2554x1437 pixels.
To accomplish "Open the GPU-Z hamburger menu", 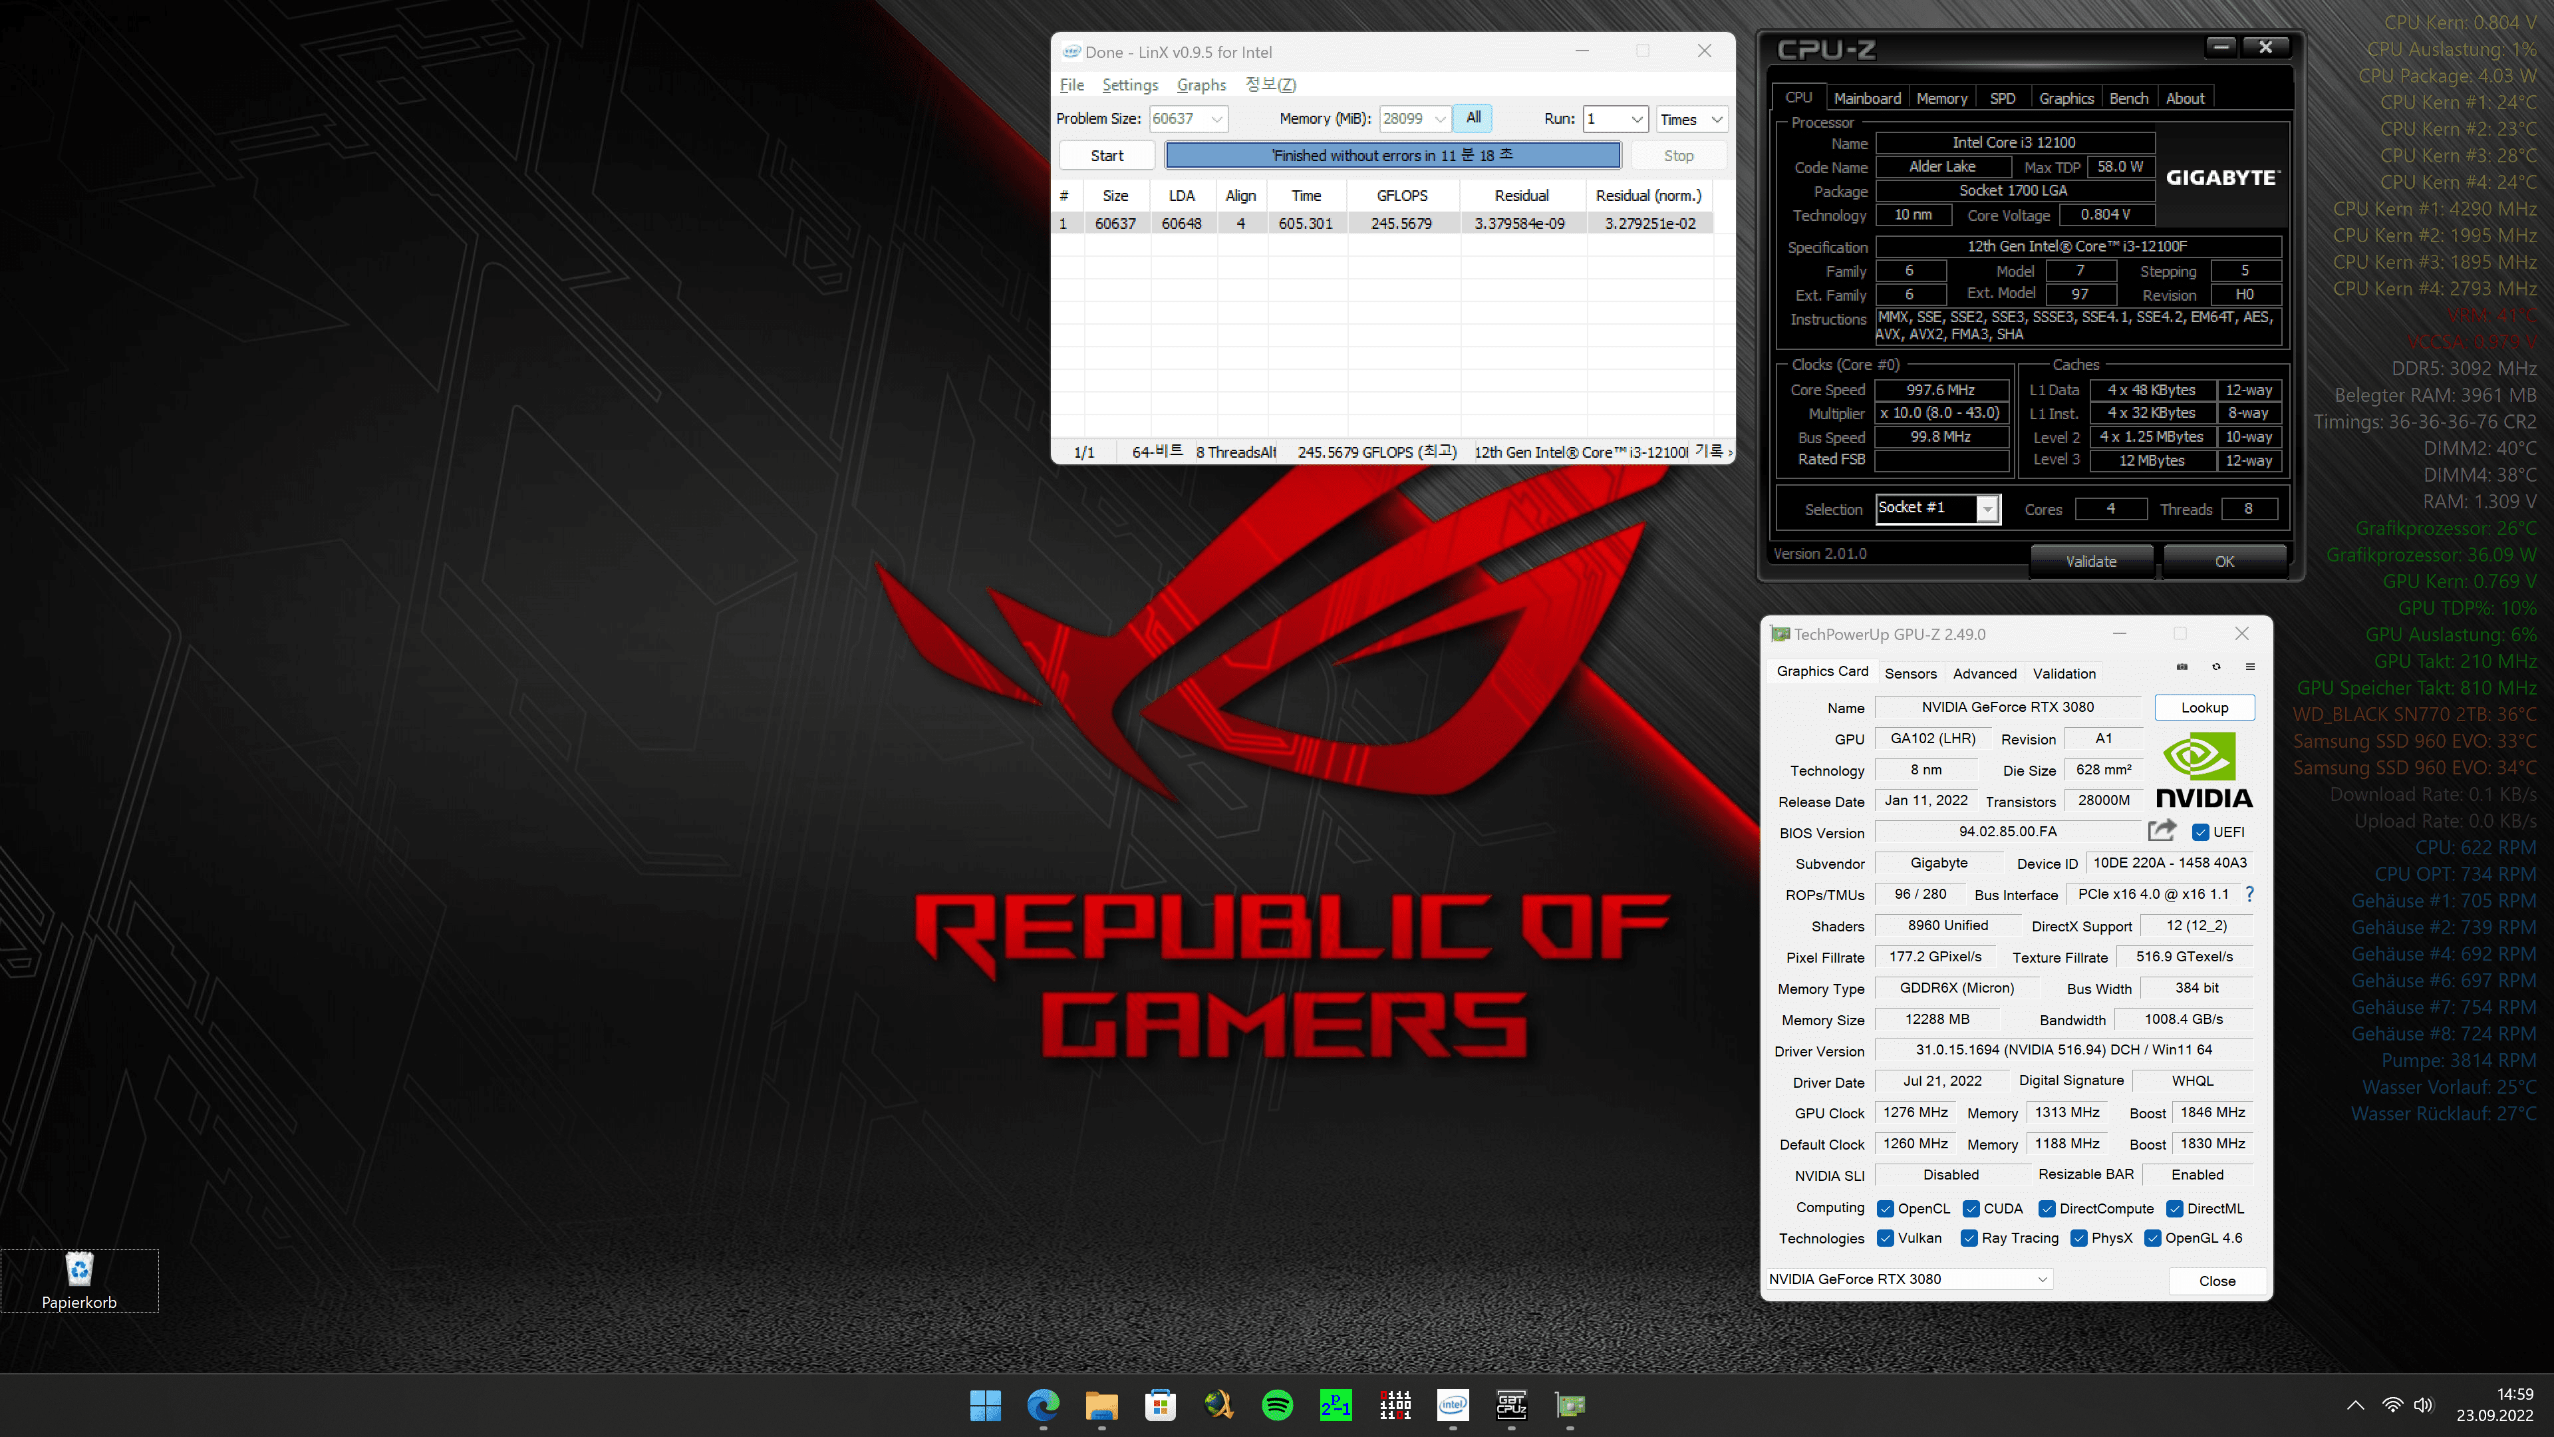I will 2251,667.
